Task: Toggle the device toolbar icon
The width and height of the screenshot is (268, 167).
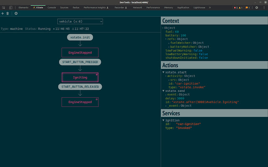Action: pos(10,8)
